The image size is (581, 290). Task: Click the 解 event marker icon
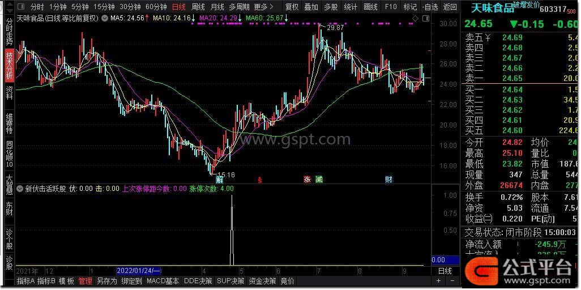(x=220, y=180)
